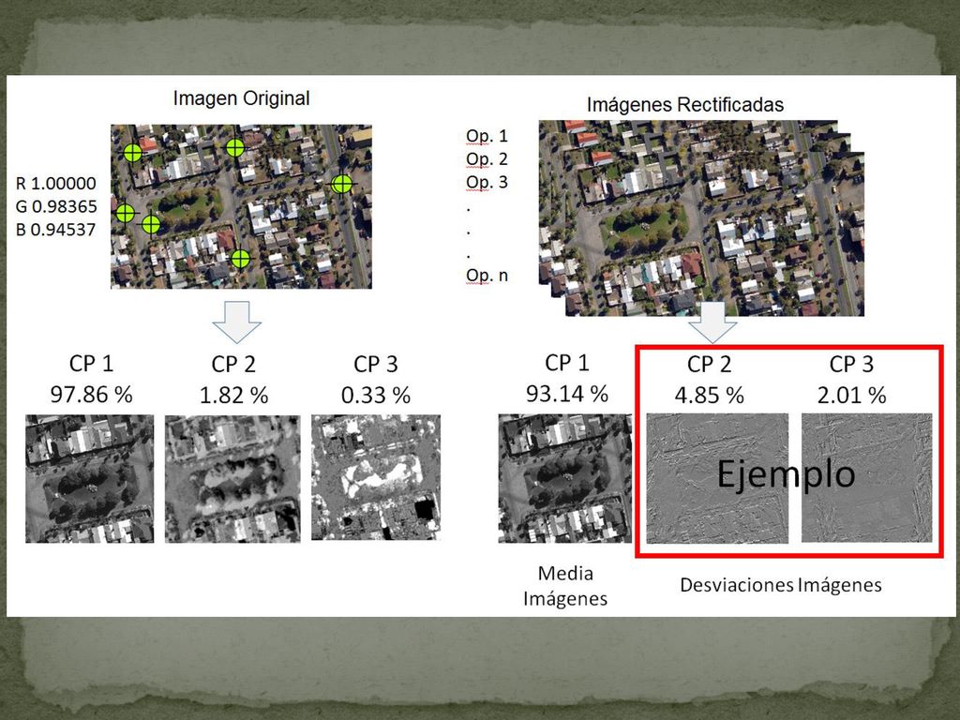
Task: Click the 'CP 2' label above 1.82 %
Action: pyautogui.click(x=233, y=365)
